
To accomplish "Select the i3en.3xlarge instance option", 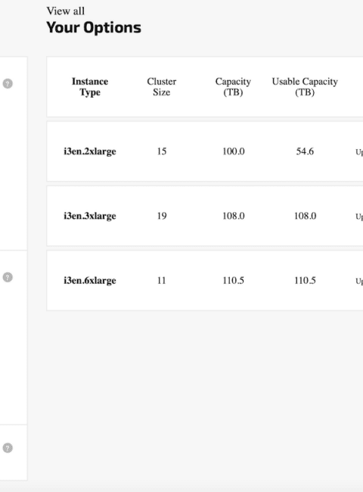I will coord(90,216).
